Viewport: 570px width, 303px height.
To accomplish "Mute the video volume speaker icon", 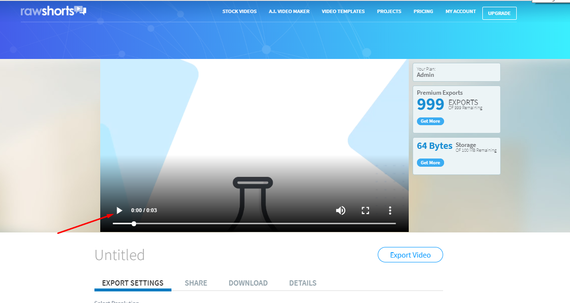I will coord(340,211).
